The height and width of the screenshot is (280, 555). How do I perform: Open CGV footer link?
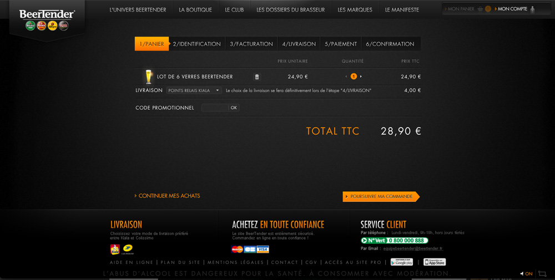click(311, 262)
